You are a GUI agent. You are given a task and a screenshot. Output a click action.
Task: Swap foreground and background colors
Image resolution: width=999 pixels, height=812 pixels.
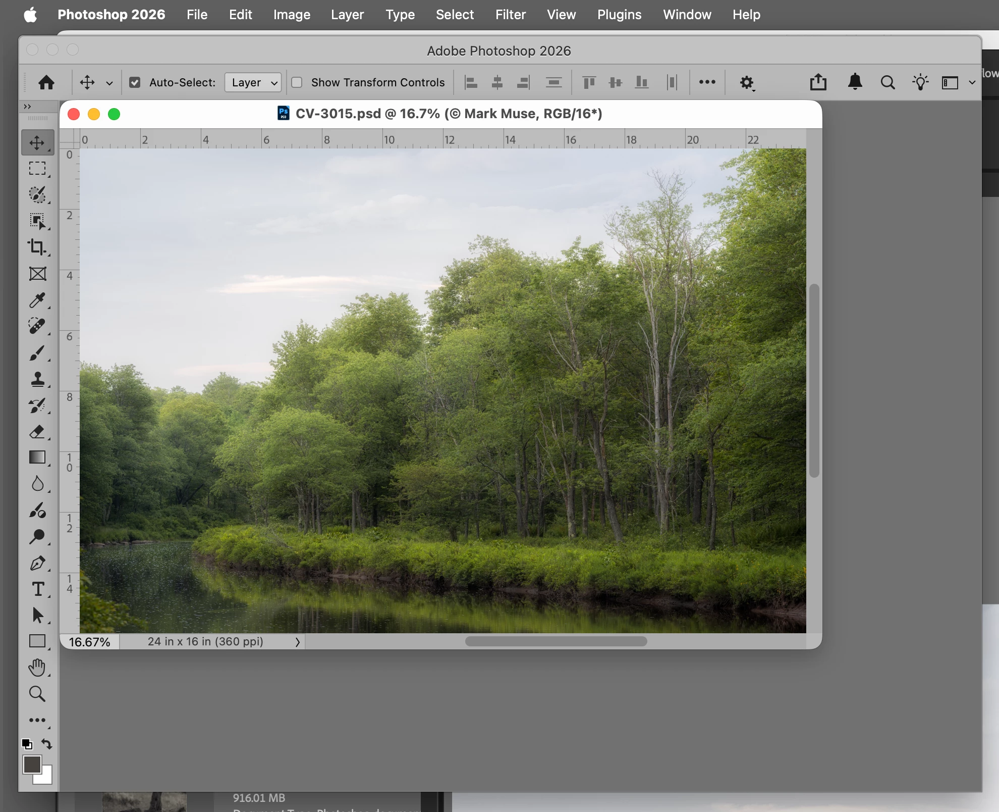[x=47, y=743]
